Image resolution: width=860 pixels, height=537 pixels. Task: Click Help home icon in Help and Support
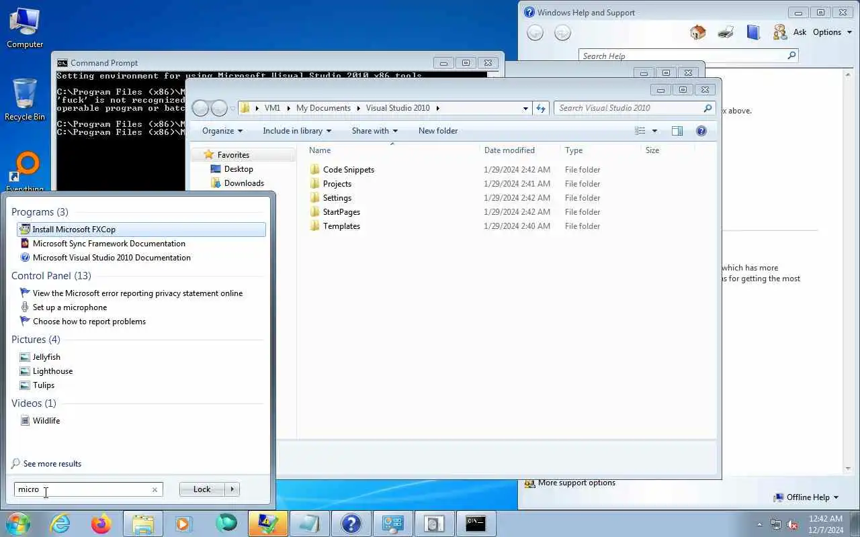pyautogui.click(x=698, y=32)
